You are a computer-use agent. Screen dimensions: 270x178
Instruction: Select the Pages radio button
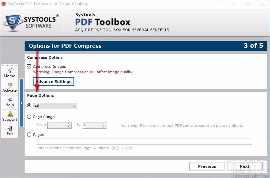click(x=29, y=134)
